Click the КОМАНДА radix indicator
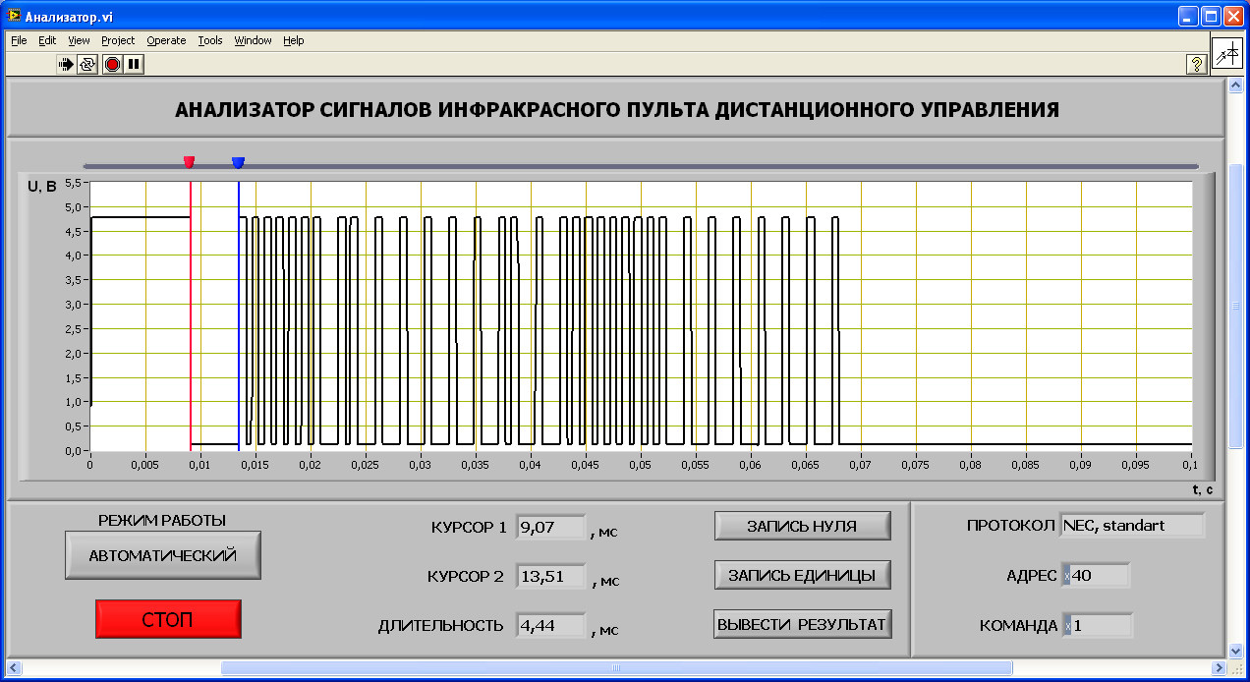Screen dimensions: 1250x682 1067,625
